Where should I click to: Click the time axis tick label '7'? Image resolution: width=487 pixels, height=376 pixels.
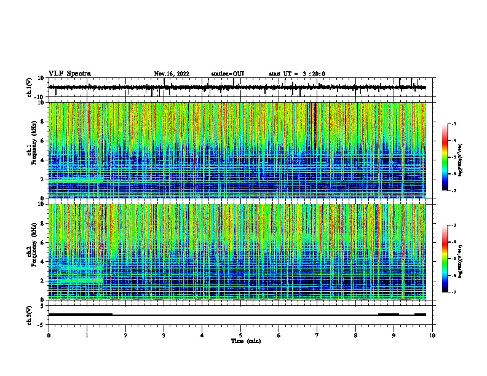click(317, 335)
